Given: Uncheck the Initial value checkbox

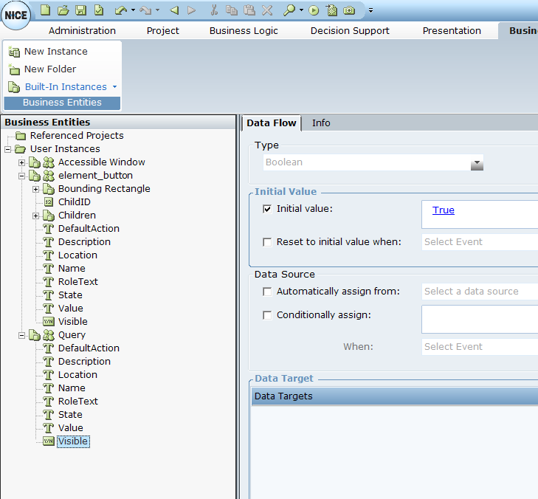Looking at the screenshot, I should coord(267,209).
